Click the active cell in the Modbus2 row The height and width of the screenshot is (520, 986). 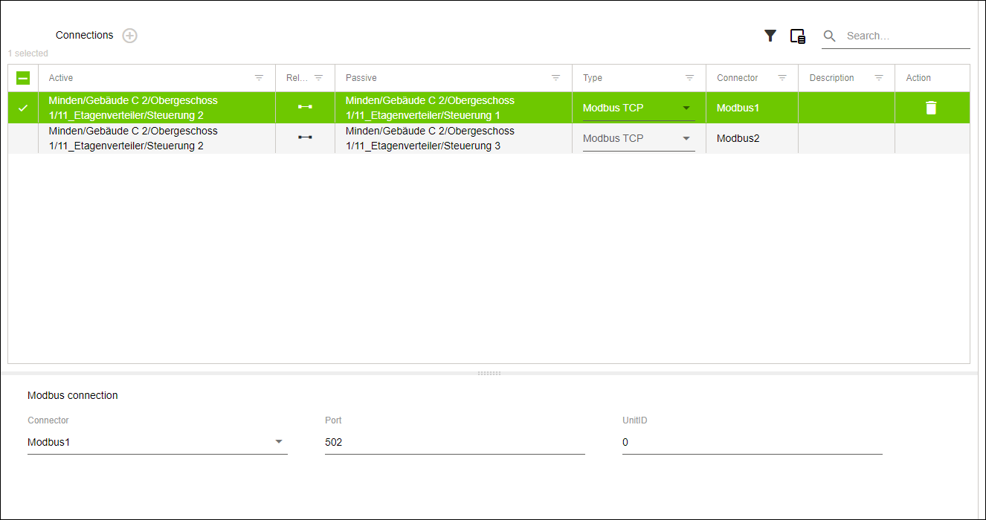tap(157, 138)
